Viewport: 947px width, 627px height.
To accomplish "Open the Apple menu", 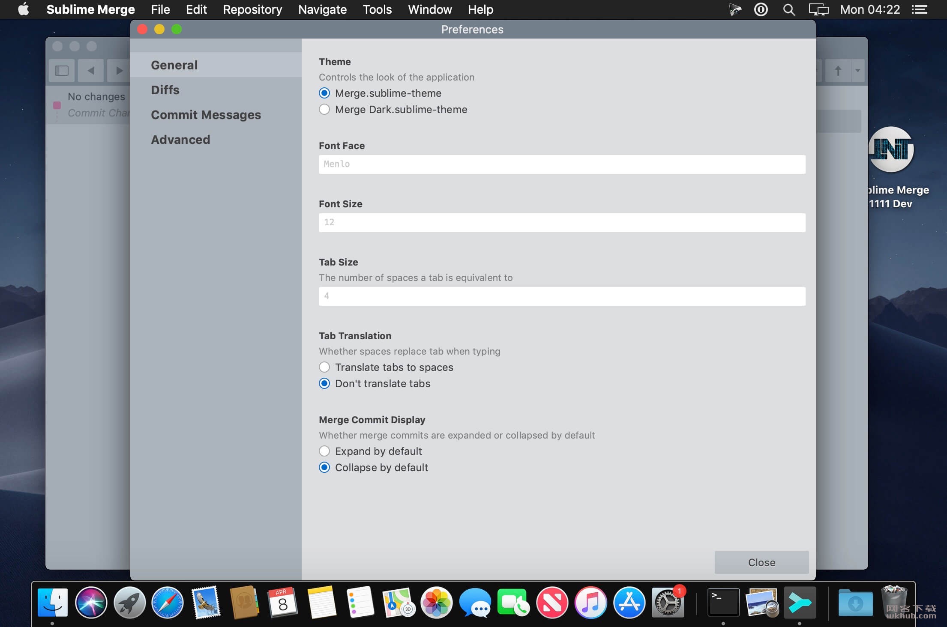I will click(x=24, y=9).
